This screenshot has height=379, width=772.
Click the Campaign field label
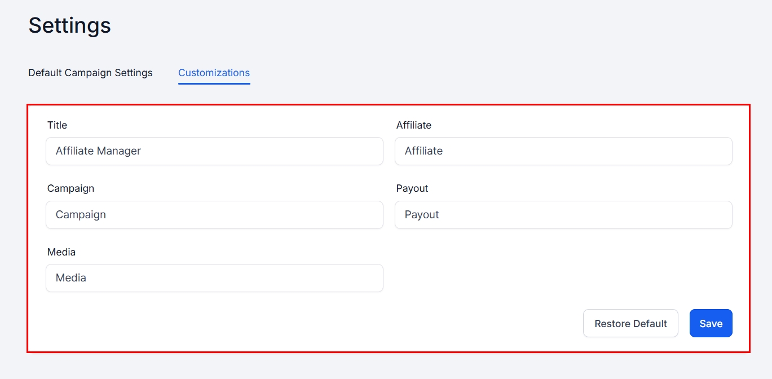(70, 188)
